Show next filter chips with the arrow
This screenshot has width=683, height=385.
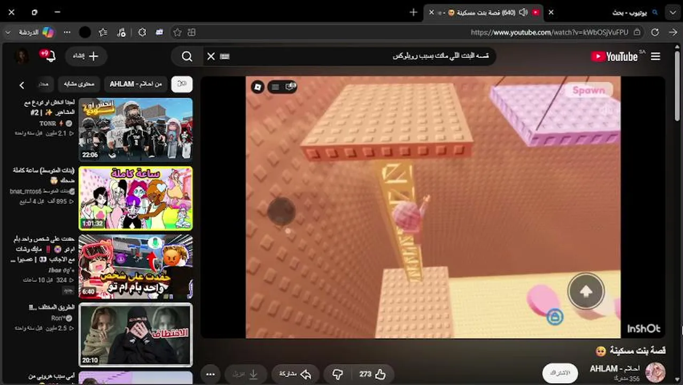22,84
